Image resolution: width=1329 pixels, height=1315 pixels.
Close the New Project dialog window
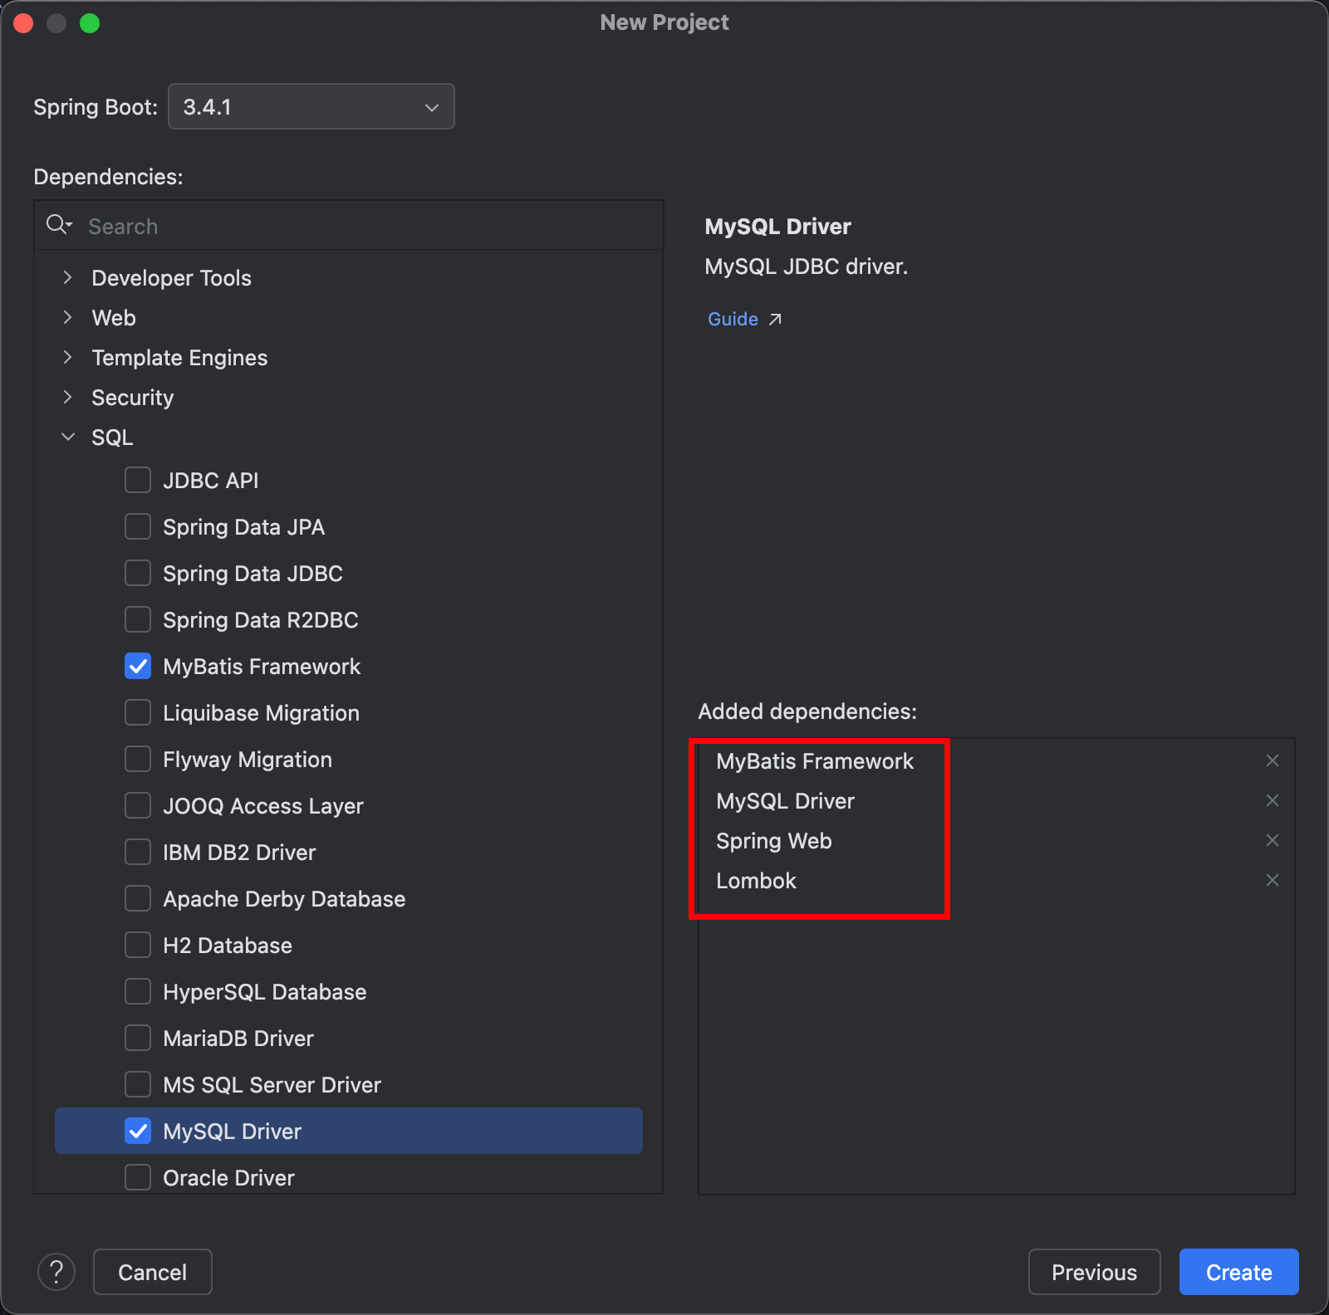(x=23, y=23)
